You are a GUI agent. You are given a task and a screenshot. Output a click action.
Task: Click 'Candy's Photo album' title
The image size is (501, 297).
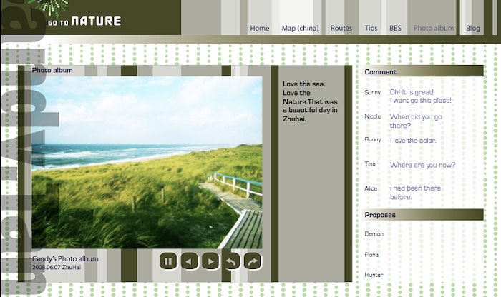(x=65, y=258)
